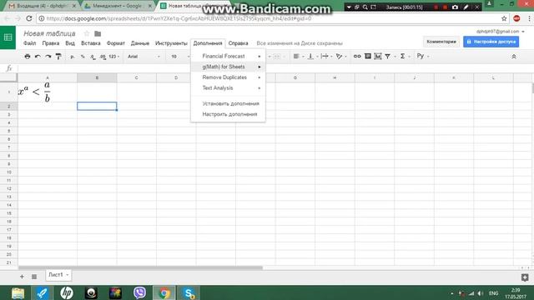Click the Insert chart icon

[x=378, y=57]
